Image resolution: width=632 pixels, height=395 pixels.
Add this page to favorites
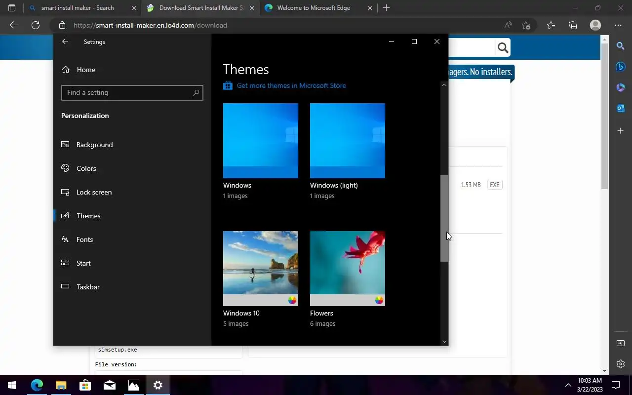(526, 25)
